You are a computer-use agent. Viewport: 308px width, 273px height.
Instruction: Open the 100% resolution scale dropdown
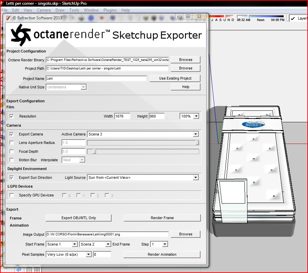point(189,116)
